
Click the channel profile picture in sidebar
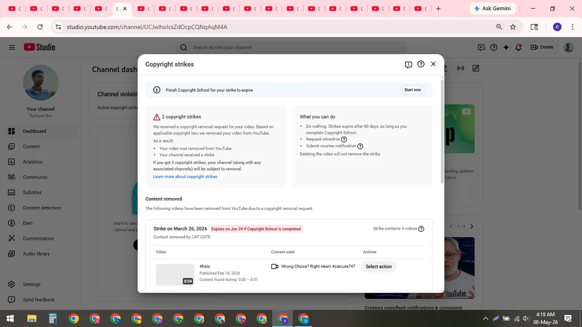click(41, 83)
